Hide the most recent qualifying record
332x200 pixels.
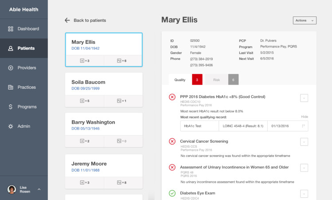pyautogui.click(x=305, y=117)
